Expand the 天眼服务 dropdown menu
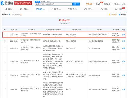Image resolution: width=128 pixels, height=98 pixels. (x=108, y=4)
